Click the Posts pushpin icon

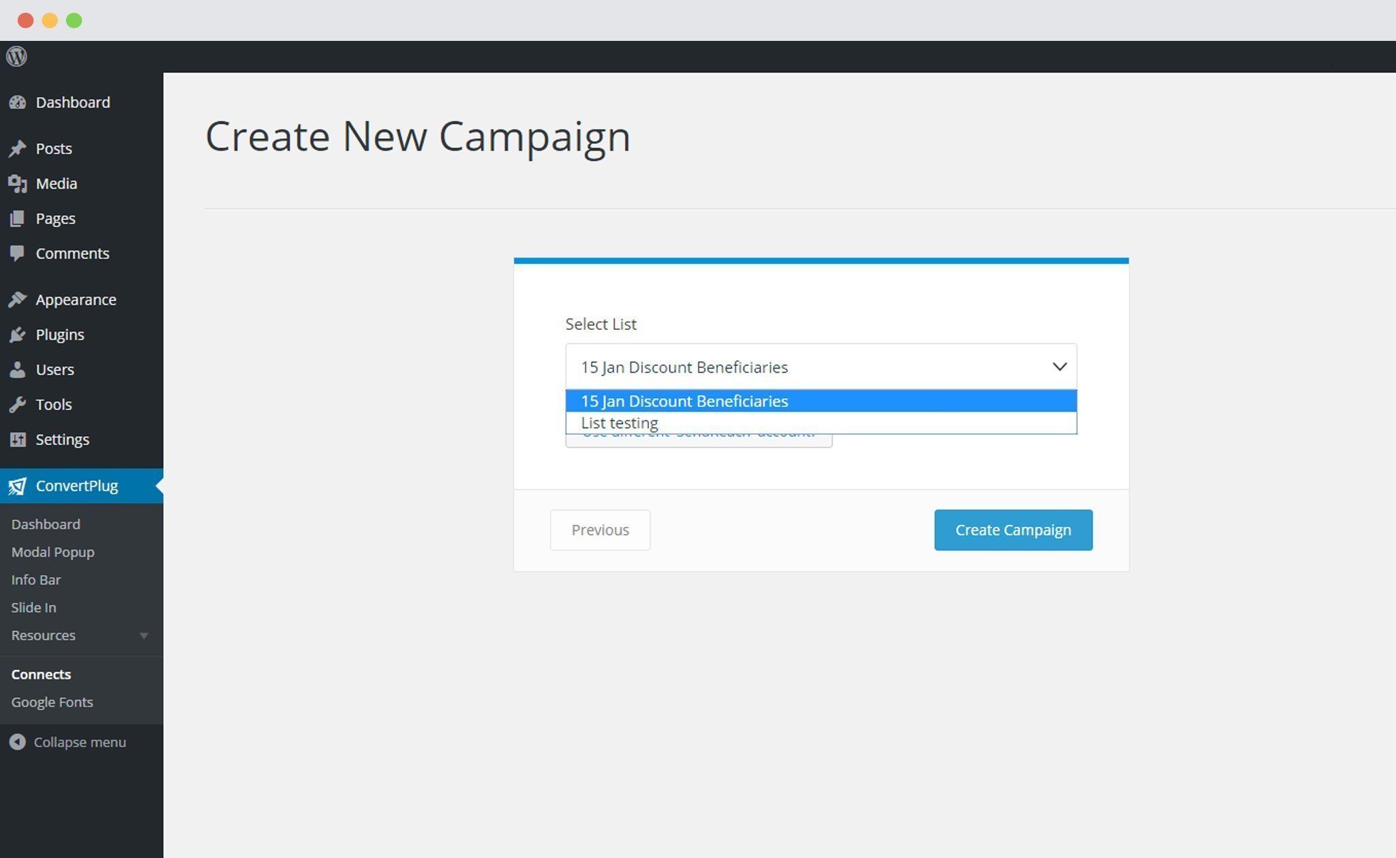(x=18, y=149)
